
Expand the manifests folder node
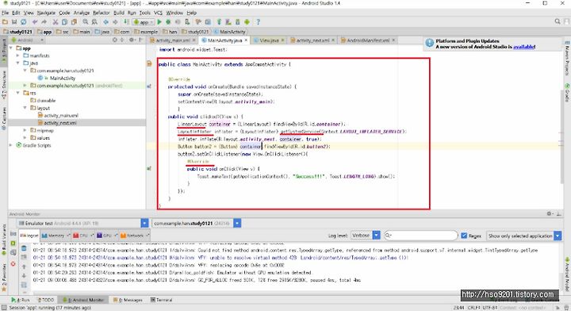pyautogui.click(x=17, y=56)
